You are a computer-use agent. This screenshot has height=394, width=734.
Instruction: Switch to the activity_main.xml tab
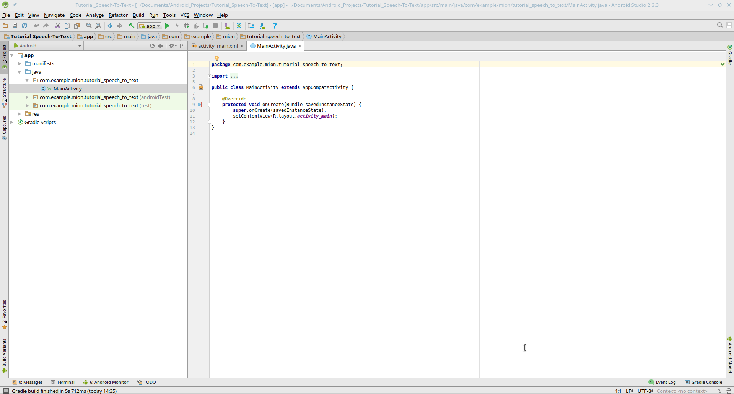coord(218,46)
